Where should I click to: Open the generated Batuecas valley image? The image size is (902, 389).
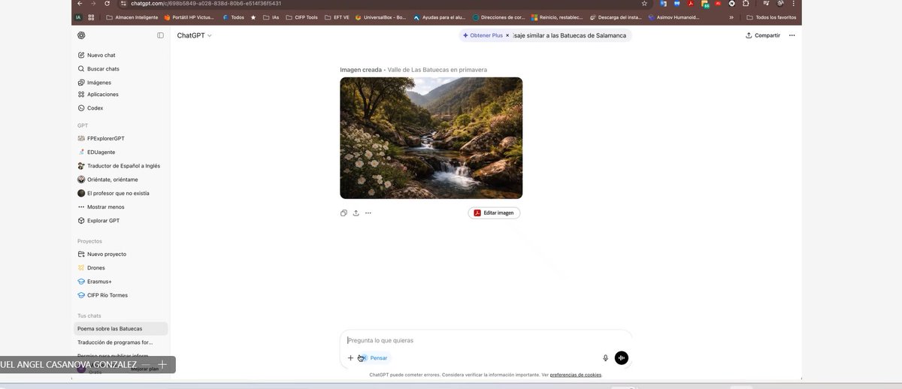click(x=431, y=137)
